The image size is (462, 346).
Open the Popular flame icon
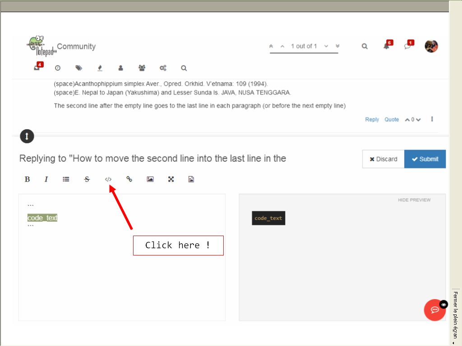[x=100, y=68]
